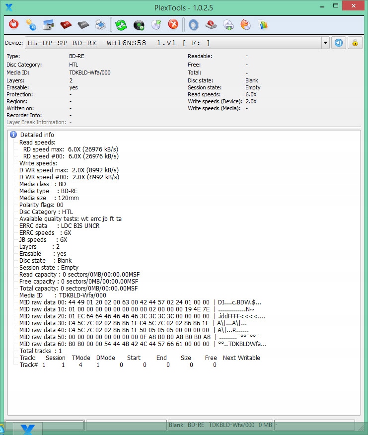Open settings via the gears icon
368x435 pixels.
coord(31,24)
